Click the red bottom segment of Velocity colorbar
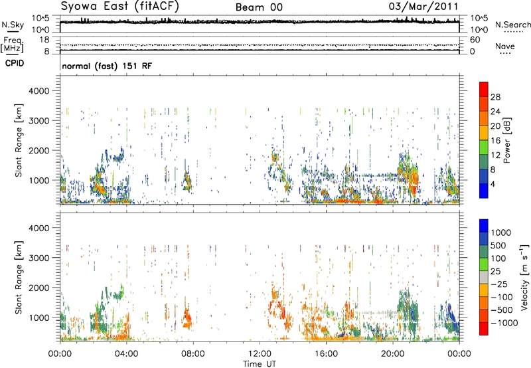 tap(484, 329)
